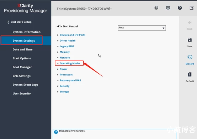This screenshot has height=139, width=197.
Task: Open Processors settings link
Action: 66,75
